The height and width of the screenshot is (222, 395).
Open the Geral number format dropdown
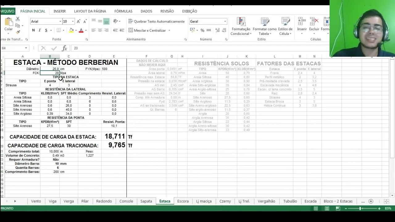click(225, 21)
